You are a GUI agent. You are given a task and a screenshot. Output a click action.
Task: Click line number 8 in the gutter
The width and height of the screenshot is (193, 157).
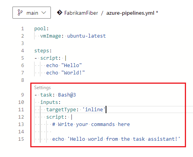pyautogui.click(x=23, y=80)
